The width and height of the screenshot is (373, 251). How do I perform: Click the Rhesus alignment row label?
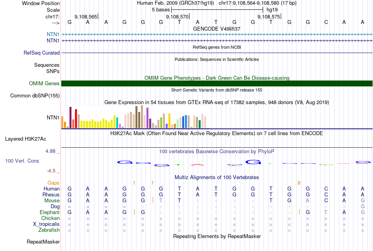point(51,194)
